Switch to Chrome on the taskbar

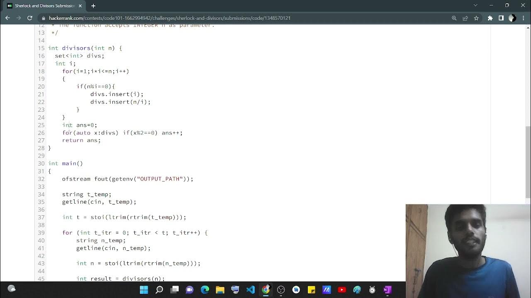point(265,290)
